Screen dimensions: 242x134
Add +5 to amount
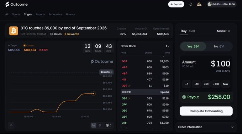pos(187,84)
